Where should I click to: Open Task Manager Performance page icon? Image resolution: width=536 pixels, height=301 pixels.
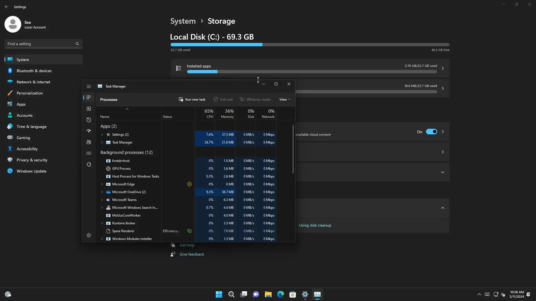(x=89, y=109)
